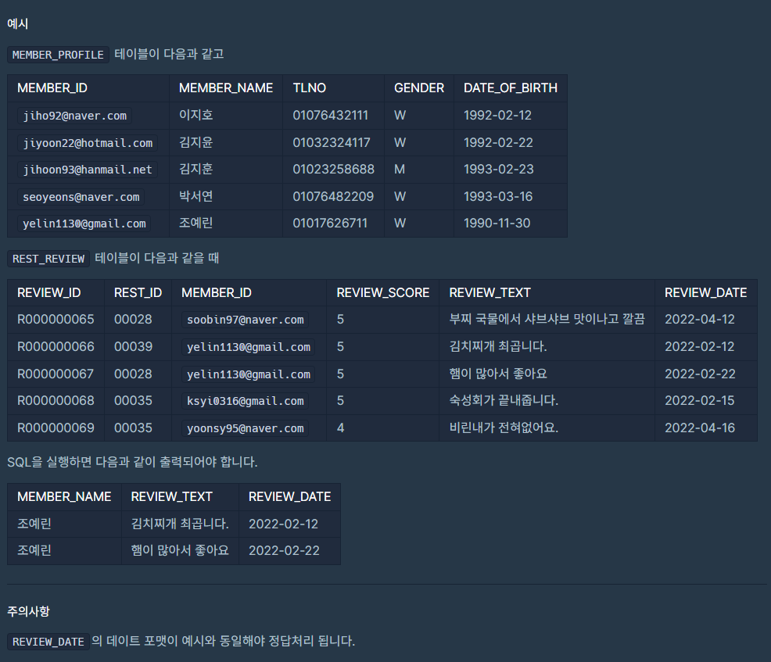Click REVIEW_DATE header in the result table

pos(289,497)
